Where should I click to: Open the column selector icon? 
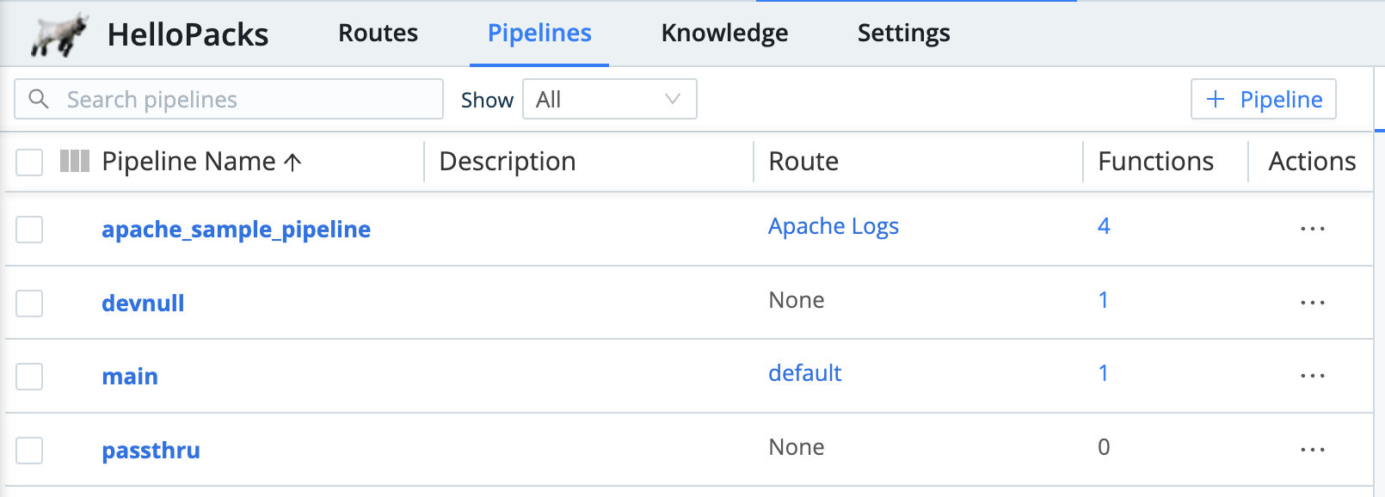click(x=75, y=161)
